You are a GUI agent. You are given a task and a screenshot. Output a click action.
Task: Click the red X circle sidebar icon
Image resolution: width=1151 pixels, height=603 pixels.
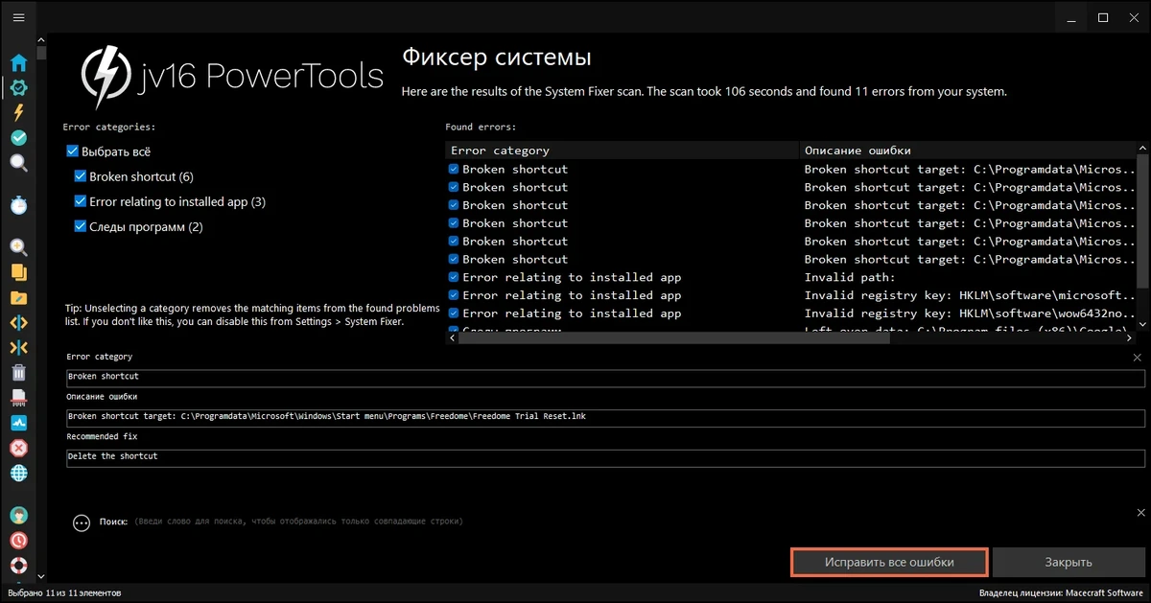[x=18, y=448]
